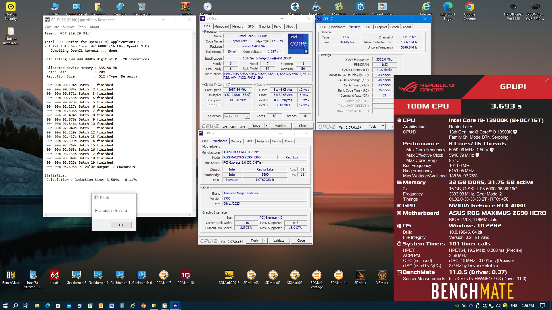This screenshot has height=310, width=552.
Task: Click GPUPI vertical scrollbar
Action: click(x=194, y=122)
